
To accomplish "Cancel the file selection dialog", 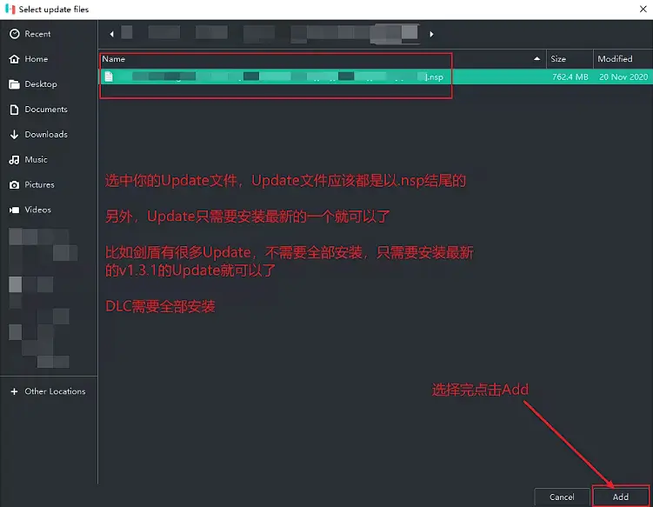I will point(562,497).
